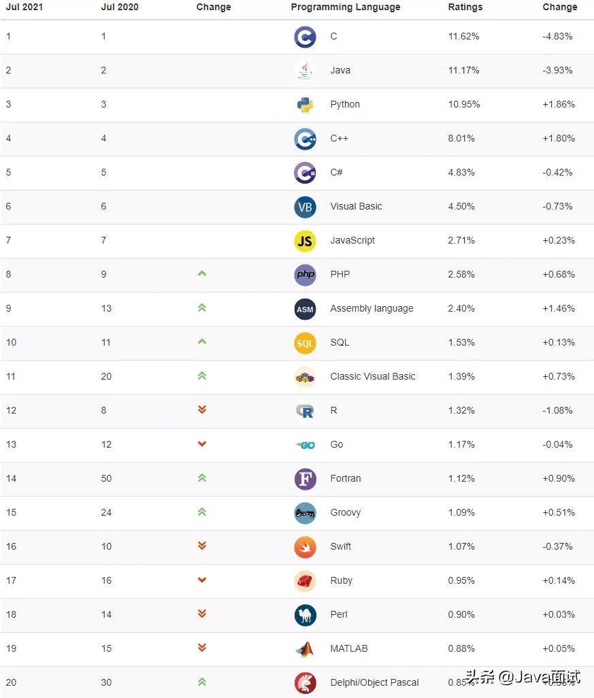
Task: Click the Perl camel icon
Action: pos(305,615)
